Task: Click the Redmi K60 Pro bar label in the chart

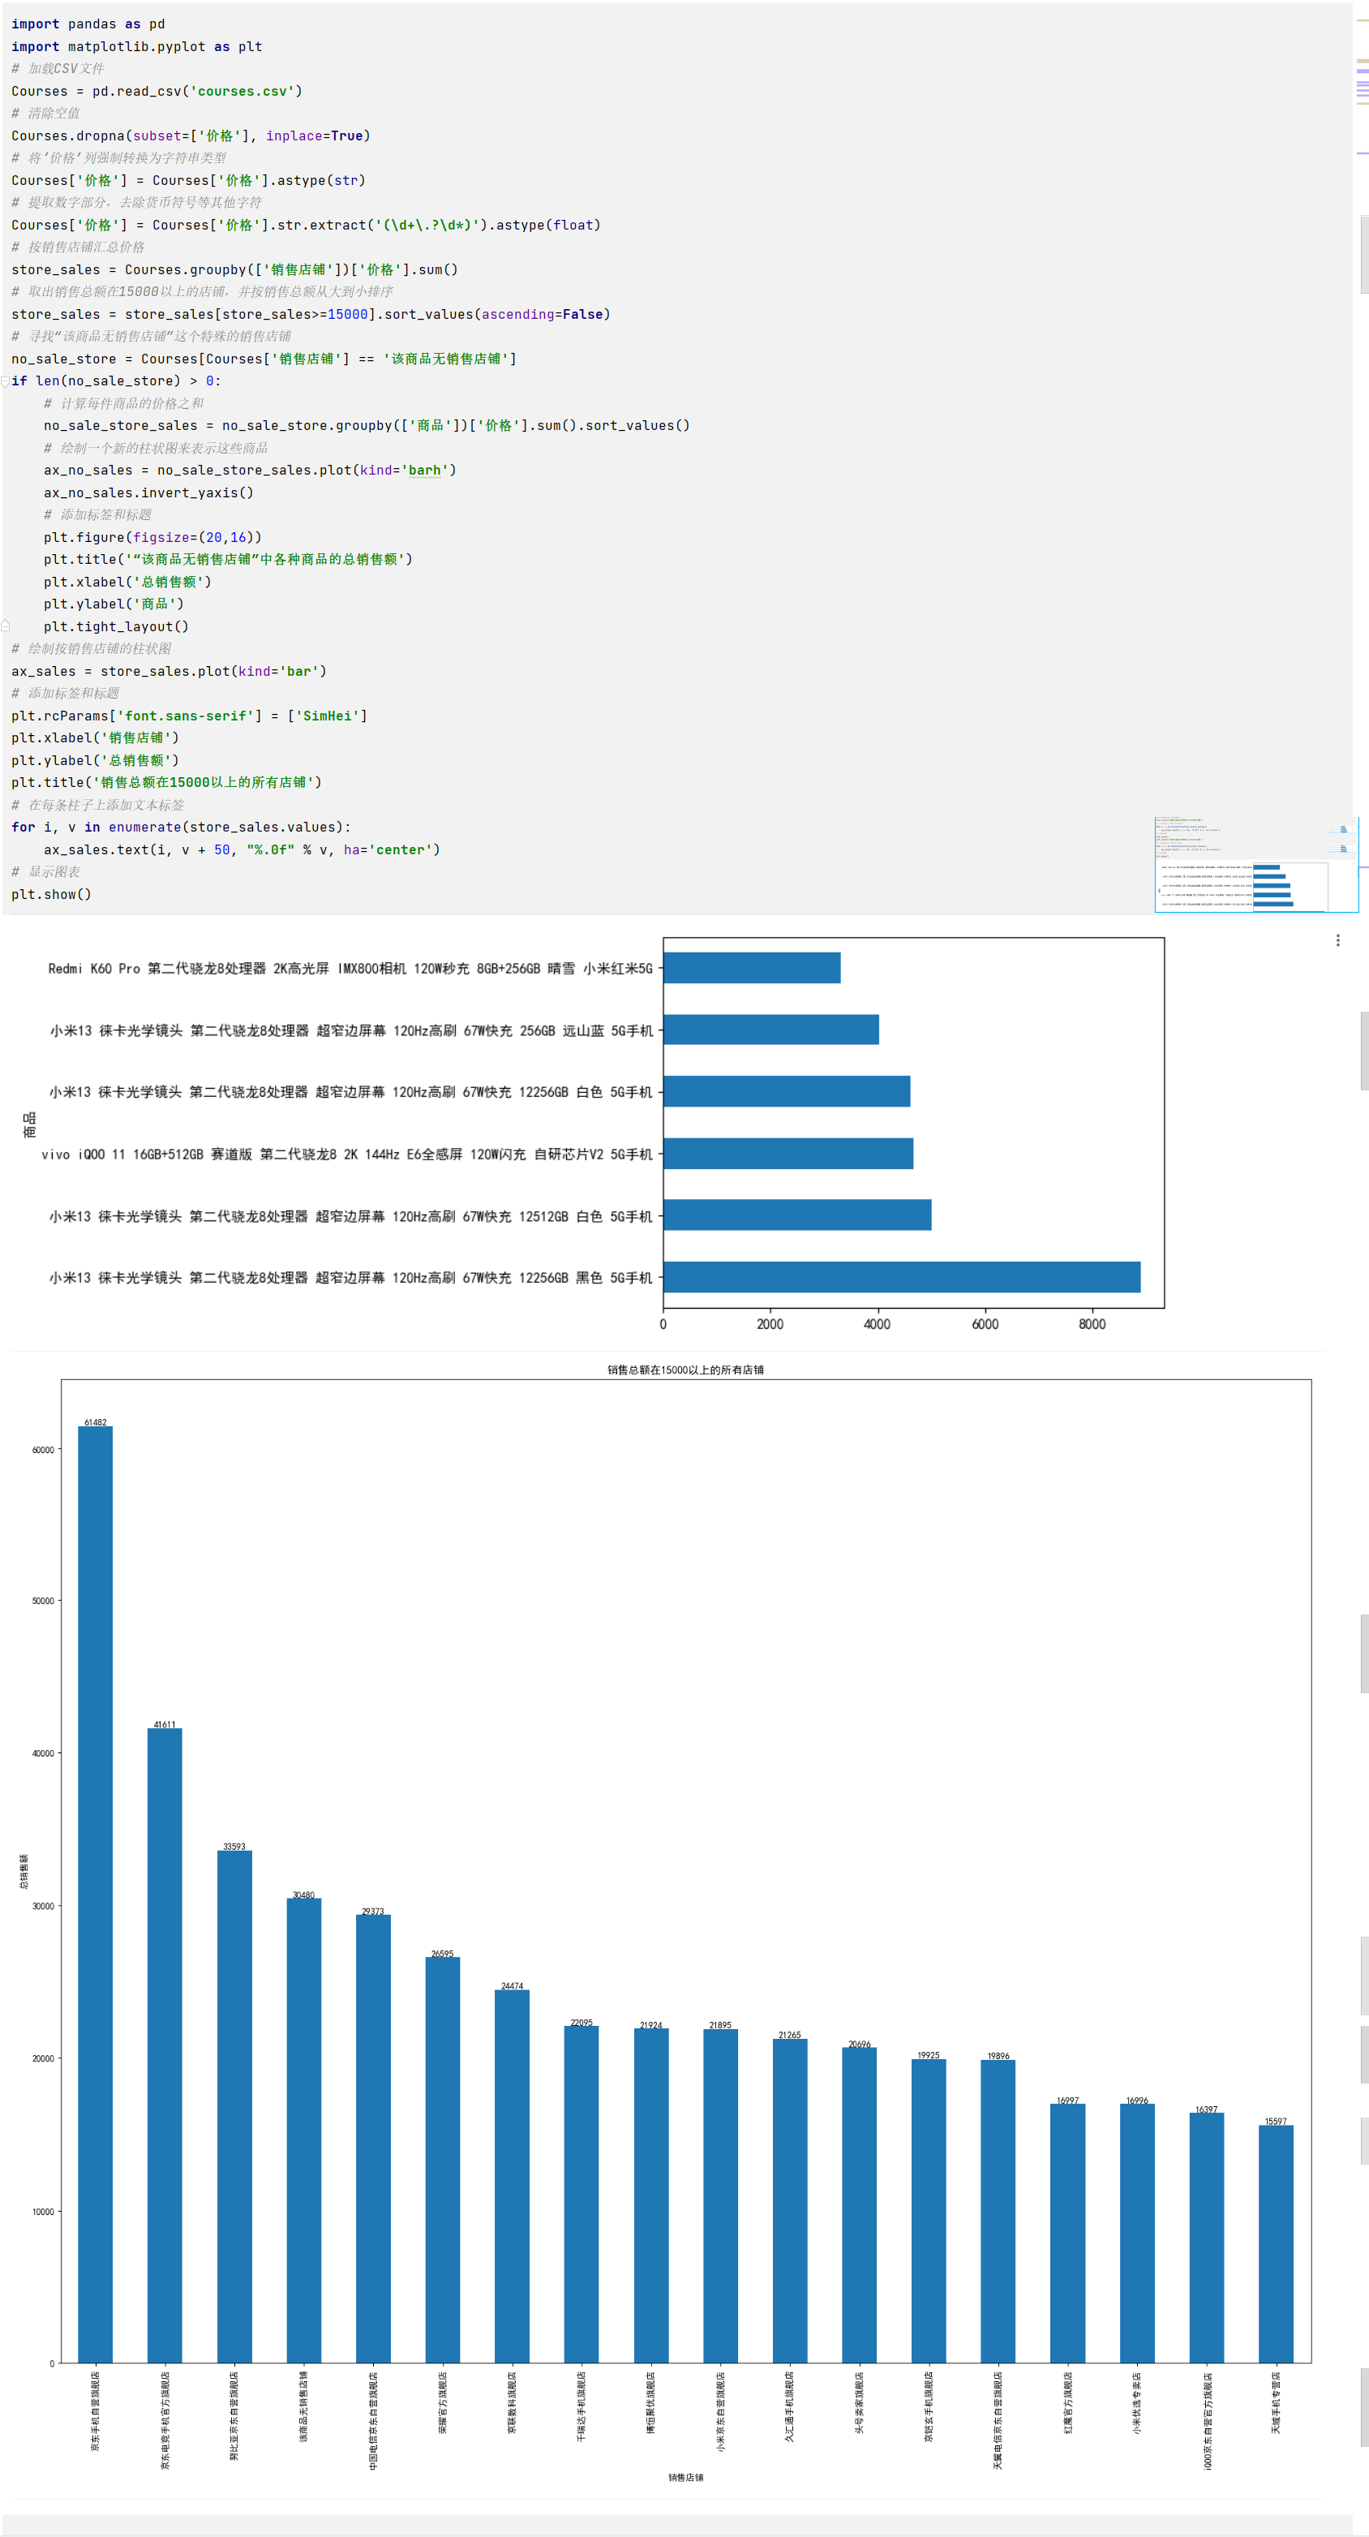Action: click(x=350, y=968)
